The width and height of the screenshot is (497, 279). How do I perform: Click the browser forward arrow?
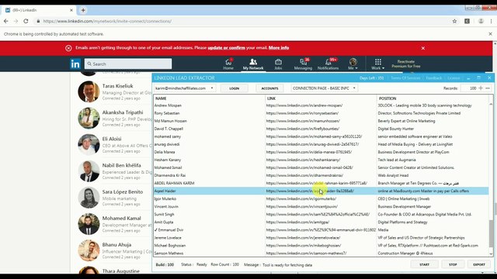pyautogui.click(x=16, y=21)
